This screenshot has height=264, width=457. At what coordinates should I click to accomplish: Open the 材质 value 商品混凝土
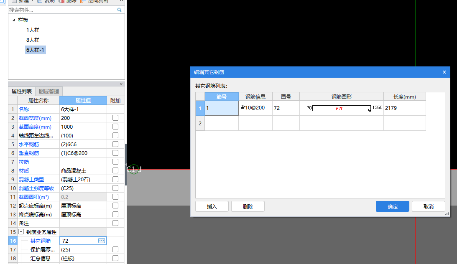tap(83, 171)
